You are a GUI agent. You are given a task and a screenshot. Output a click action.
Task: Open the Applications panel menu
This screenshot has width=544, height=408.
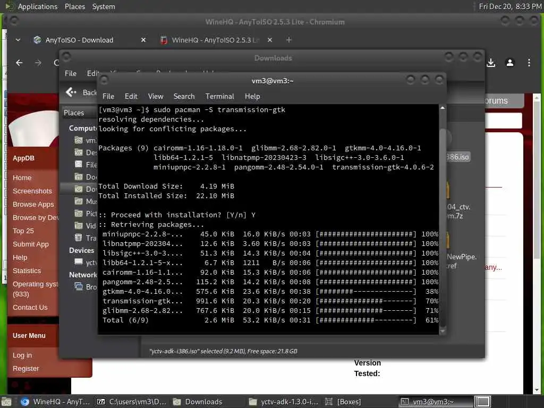point(38,6)
